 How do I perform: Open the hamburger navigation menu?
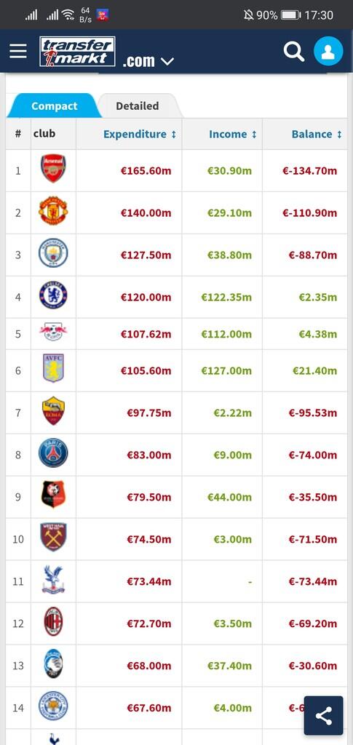pyautogui.click(x=18, y=52)
